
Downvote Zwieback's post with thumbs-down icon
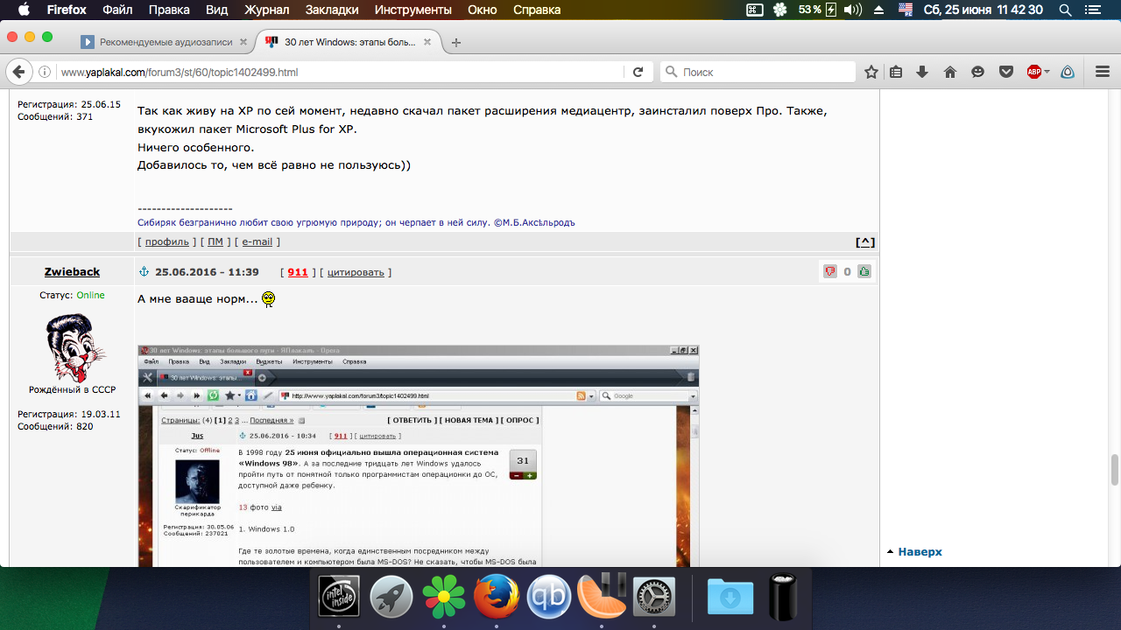tap(830, 272)
